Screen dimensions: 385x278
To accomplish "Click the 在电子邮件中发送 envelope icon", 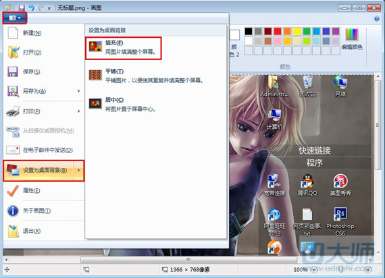I will [13, 150].
